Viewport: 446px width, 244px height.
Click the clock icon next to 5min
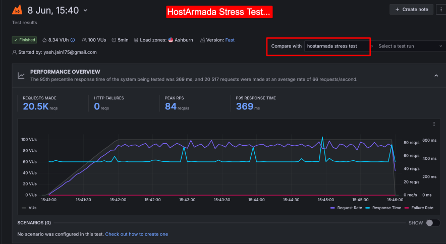tap(114, 40)
